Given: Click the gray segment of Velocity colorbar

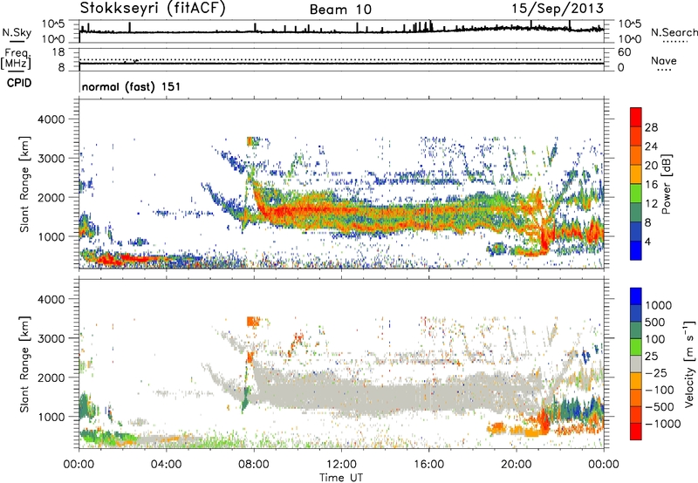Looking at the screenshot, I should [x=636, y=364].
